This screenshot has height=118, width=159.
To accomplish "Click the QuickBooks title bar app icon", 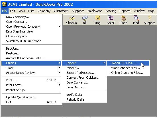I will [x=4, y=4].
